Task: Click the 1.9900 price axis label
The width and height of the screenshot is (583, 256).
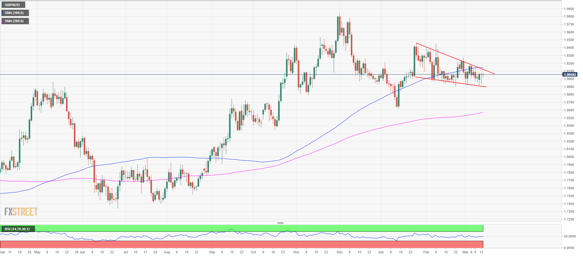Action: [x=569, y=9]
